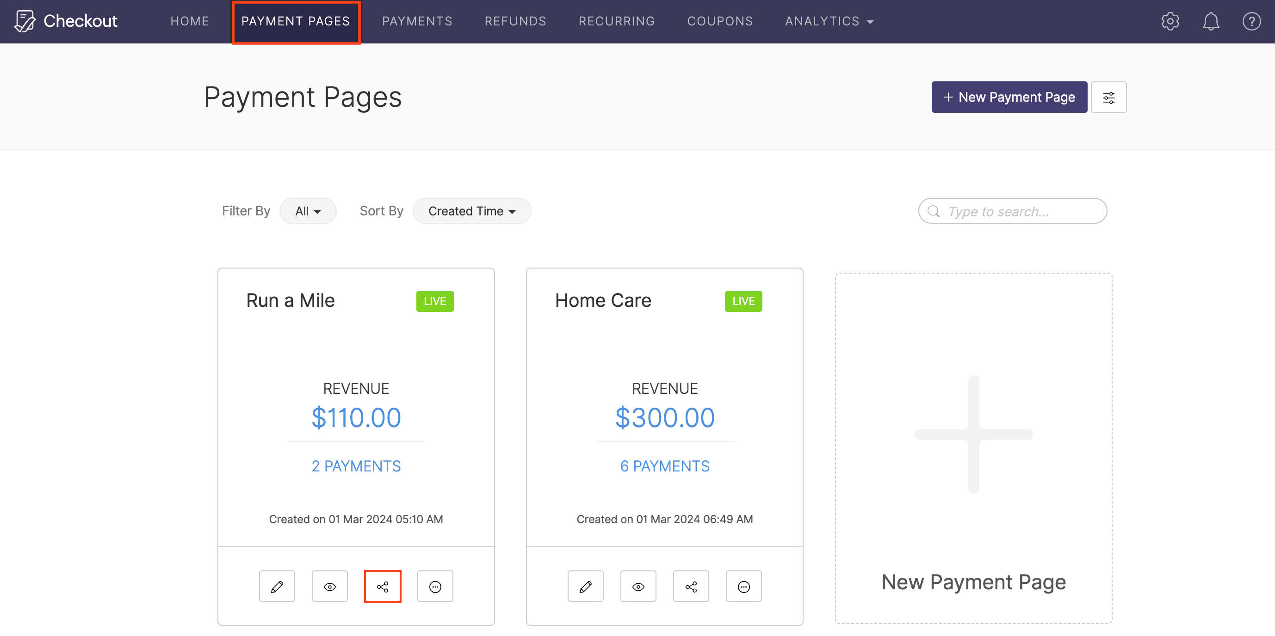Toggle visibility eye icon on Run a Mile

(x=330, y=587)
